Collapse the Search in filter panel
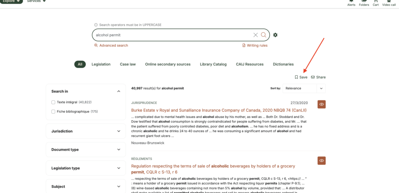 pyautogui.click(x=118, y=91)
